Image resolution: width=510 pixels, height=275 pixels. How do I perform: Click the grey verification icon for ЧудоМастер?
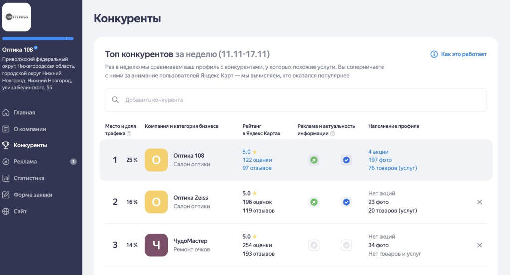347,245
